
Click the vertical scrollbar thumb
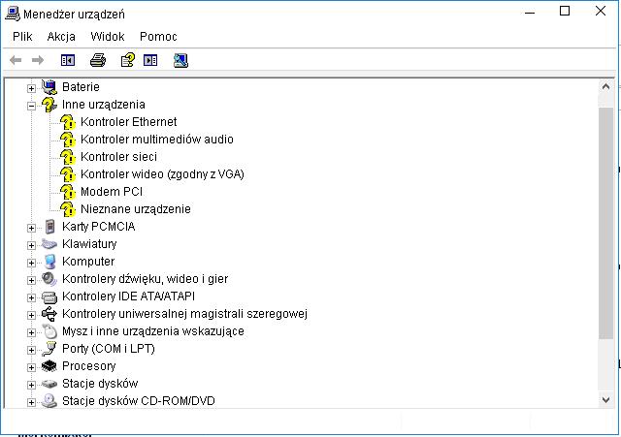point(605,223)
